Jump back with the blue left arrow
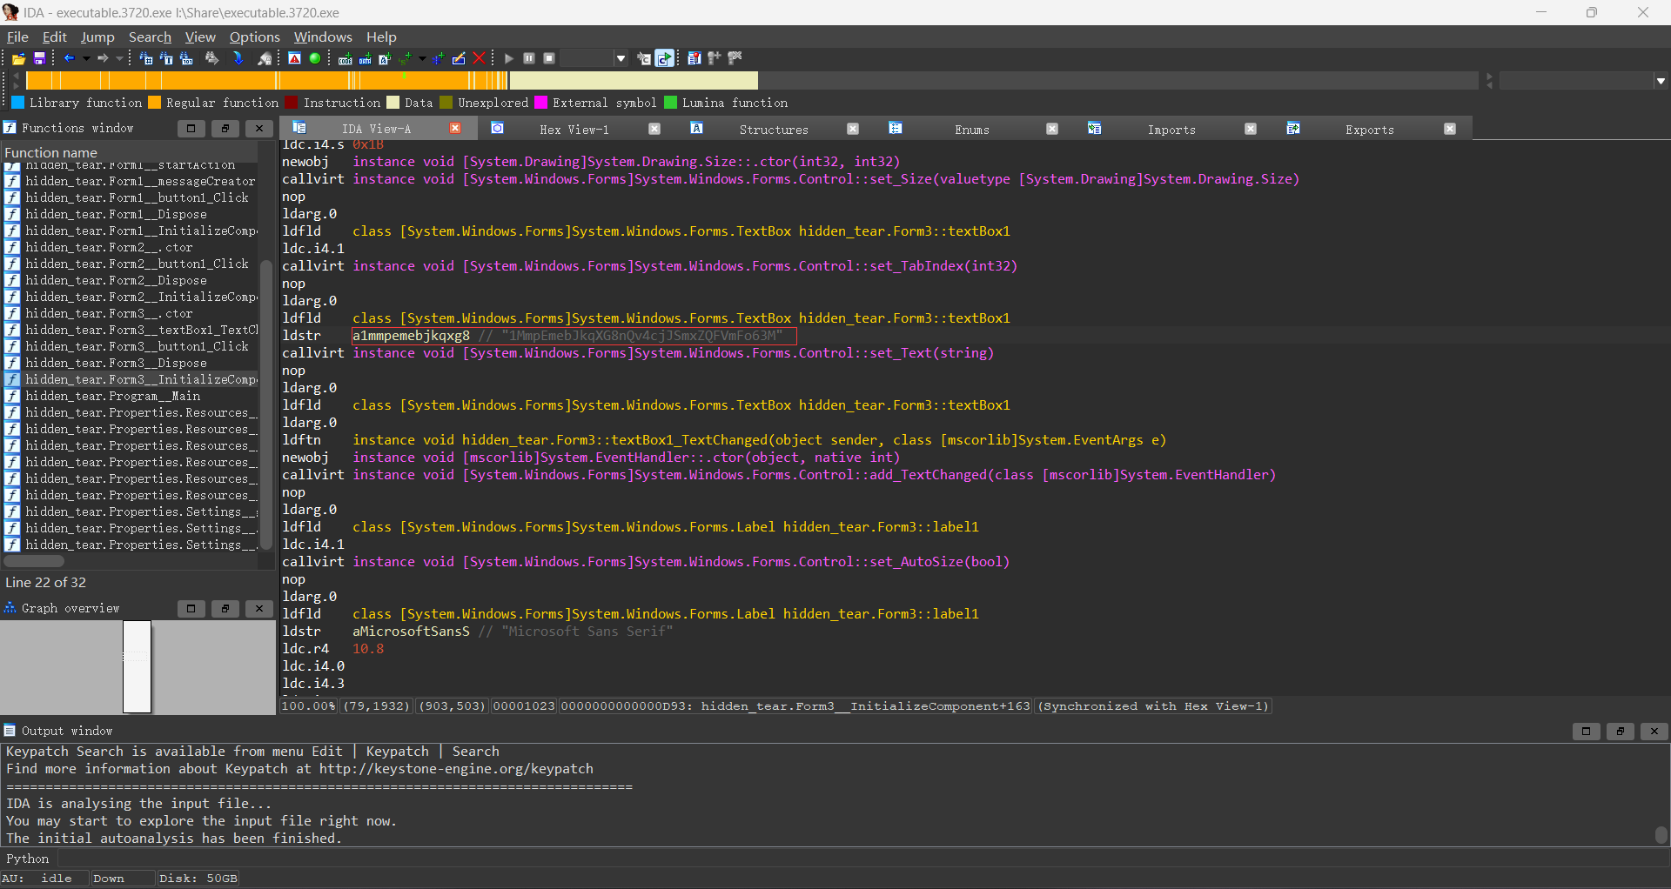 pyautogui.click(x=70, y=58)
